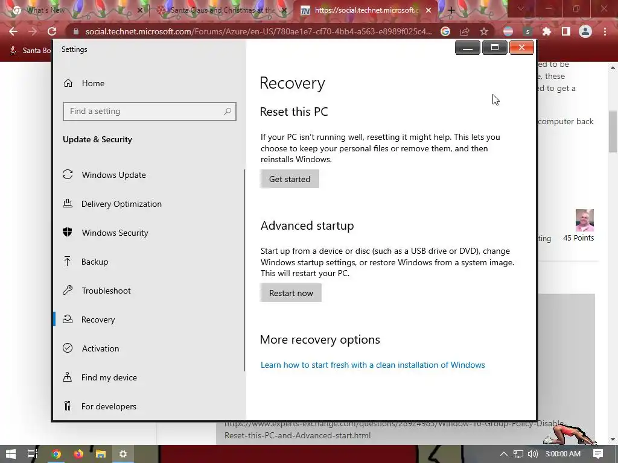Click the Windows Update sync icon
618x463 pixels.
click(68, 174)
